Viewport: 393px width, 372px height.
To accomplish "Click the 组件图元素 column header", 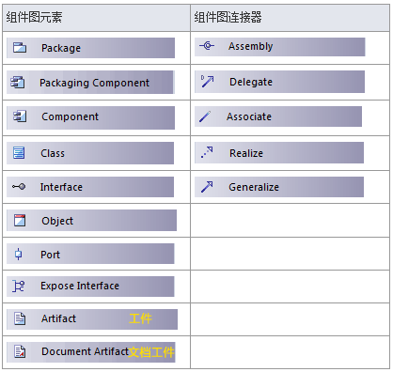I will coord(35,17).
